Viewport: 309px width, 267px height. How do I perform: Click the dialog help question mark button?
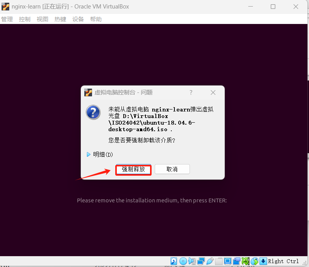coord(191,92)
